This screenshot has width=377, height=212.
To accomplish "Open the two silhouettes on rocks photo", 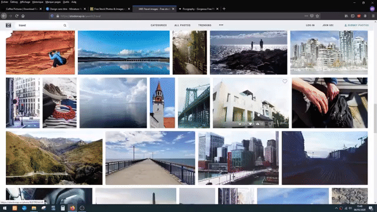I will point(249,52).
